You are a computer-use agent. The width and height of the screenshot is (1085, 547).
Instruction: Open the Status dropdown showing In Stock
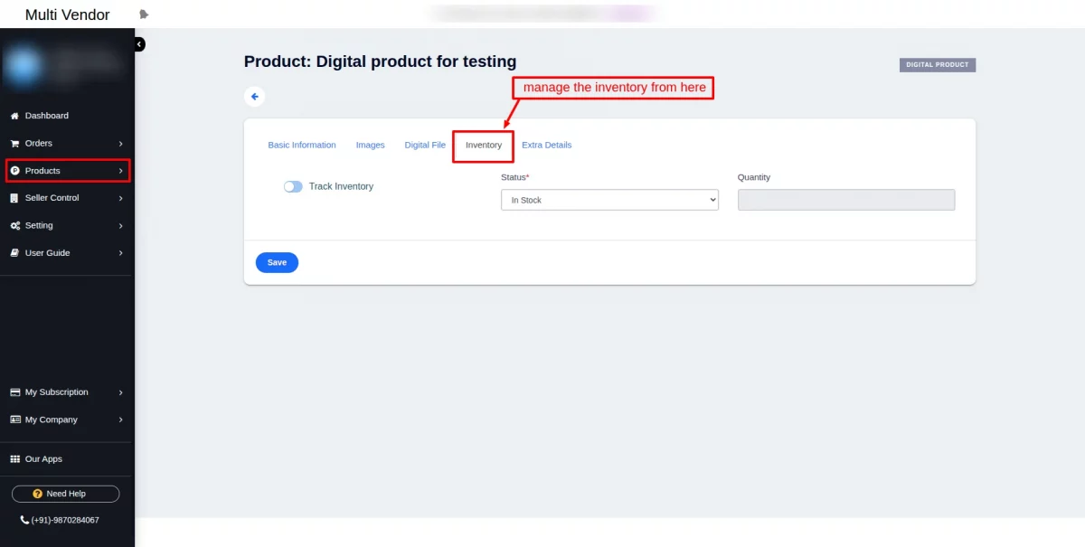pos(609,200)
